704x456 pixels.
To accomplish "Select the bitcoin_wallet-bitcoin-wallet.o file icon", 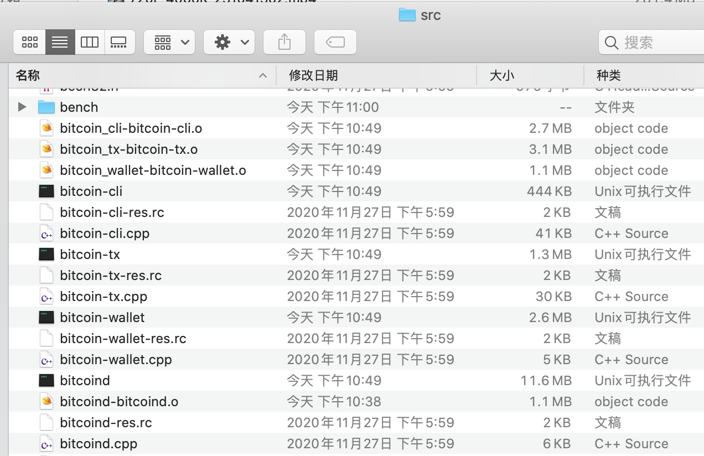I will [x=46, y=170].
